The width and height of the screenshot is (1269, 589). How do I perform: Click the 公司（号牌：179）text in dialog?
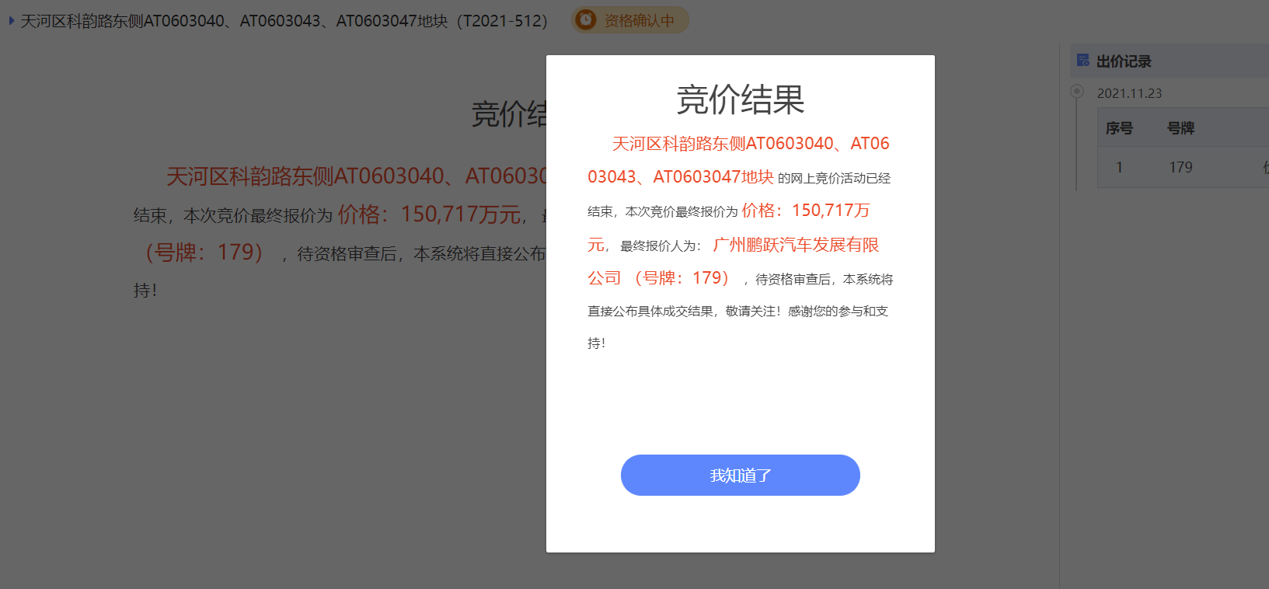click(659, 278)
